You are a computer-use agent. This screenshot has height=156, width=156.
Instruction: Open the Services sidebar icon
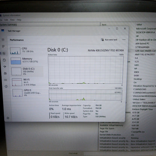(6, 86)
